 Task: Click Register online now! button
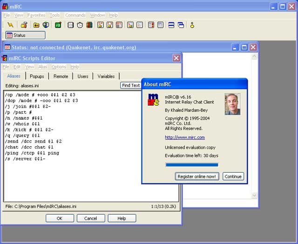(197, 176)
